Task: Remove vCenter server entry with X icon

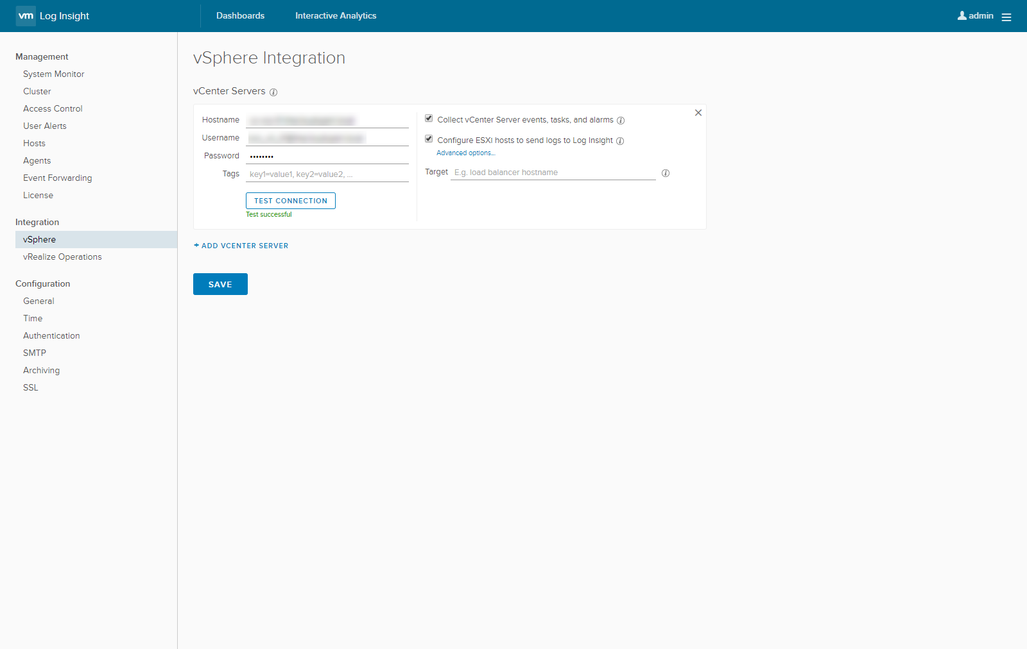Action: coord(698,113)
